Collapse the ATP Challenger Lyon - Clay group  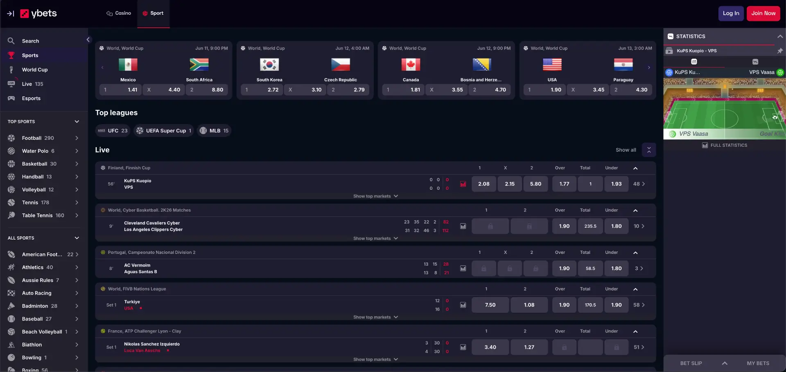[635, 331]
